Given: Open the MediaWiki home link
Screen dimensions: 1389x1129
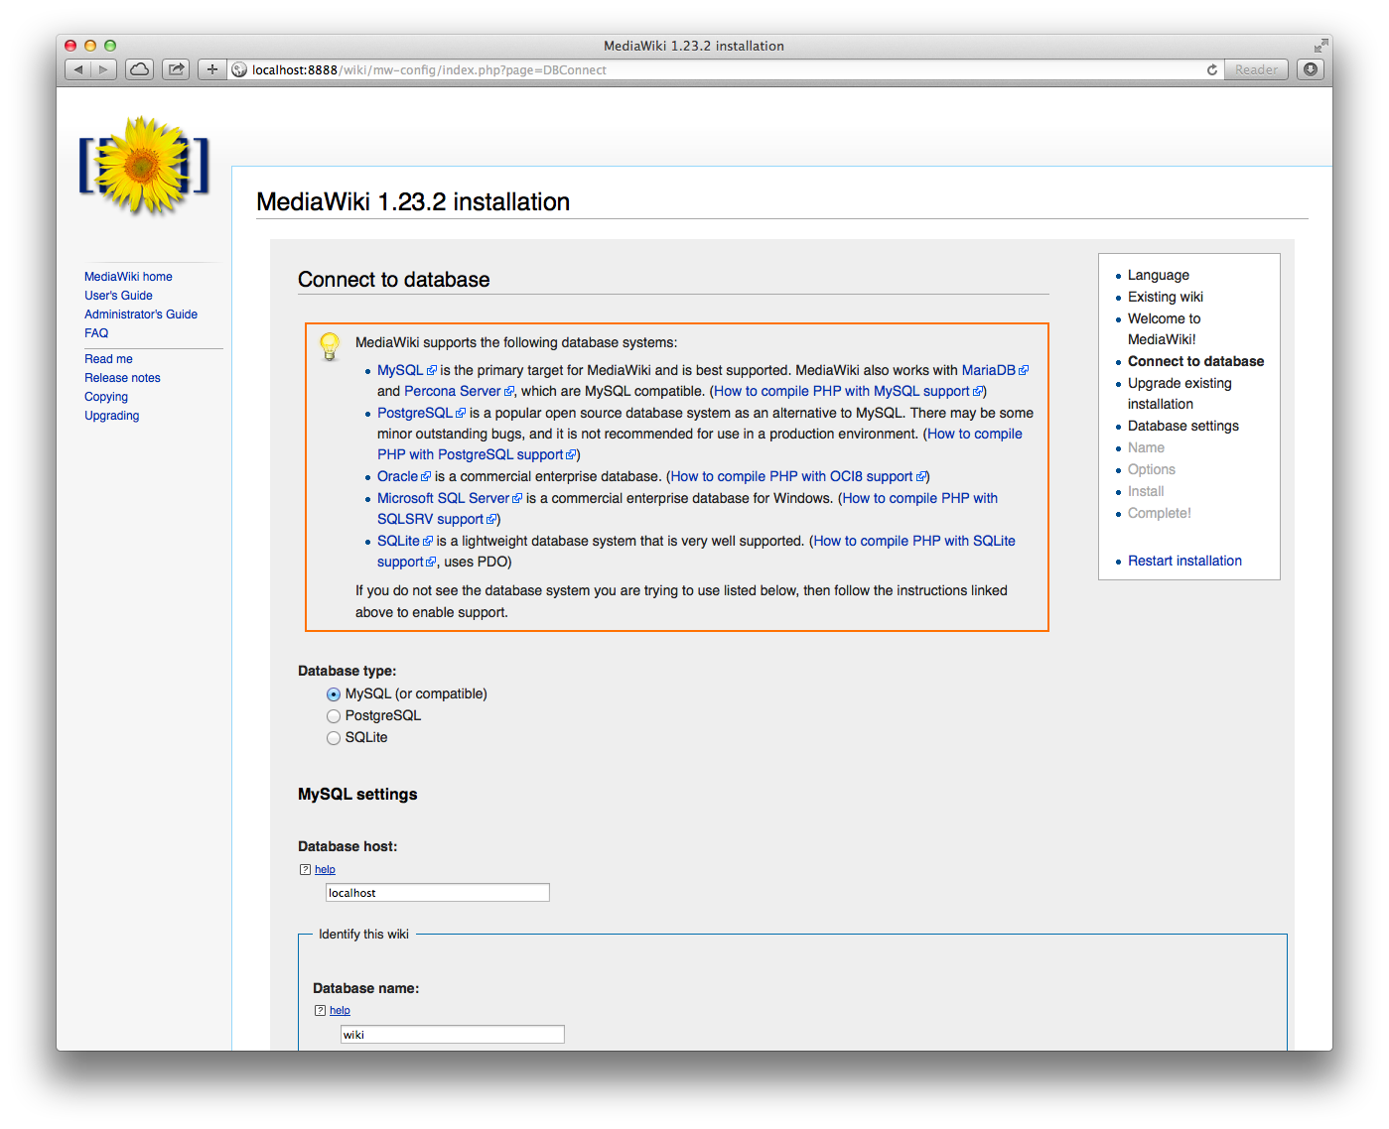Looking at the screenshot, I should coord(127,276).
